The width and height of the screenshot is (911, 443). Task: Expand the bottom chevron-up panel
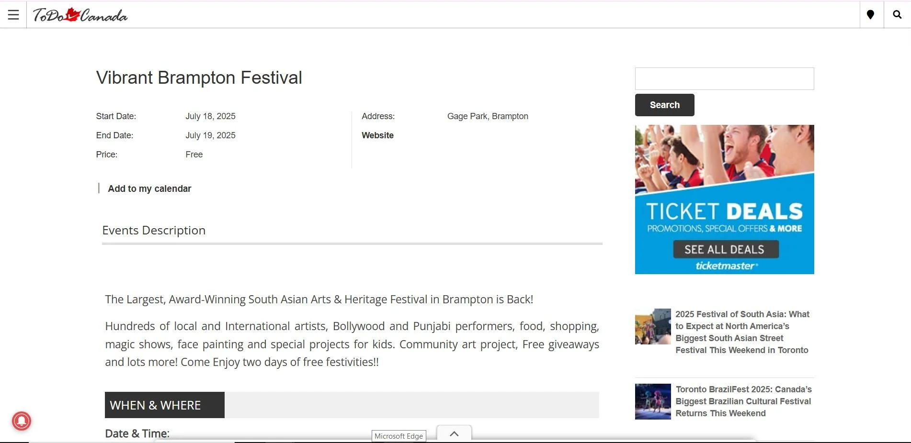(454, 433)
